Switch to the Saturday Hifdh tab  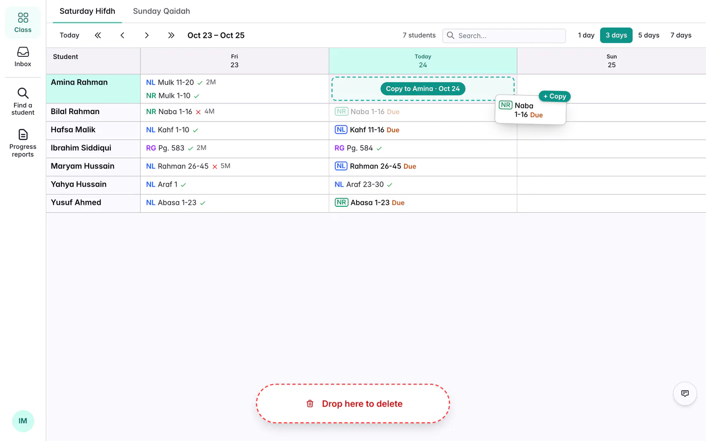pos(87,11)
